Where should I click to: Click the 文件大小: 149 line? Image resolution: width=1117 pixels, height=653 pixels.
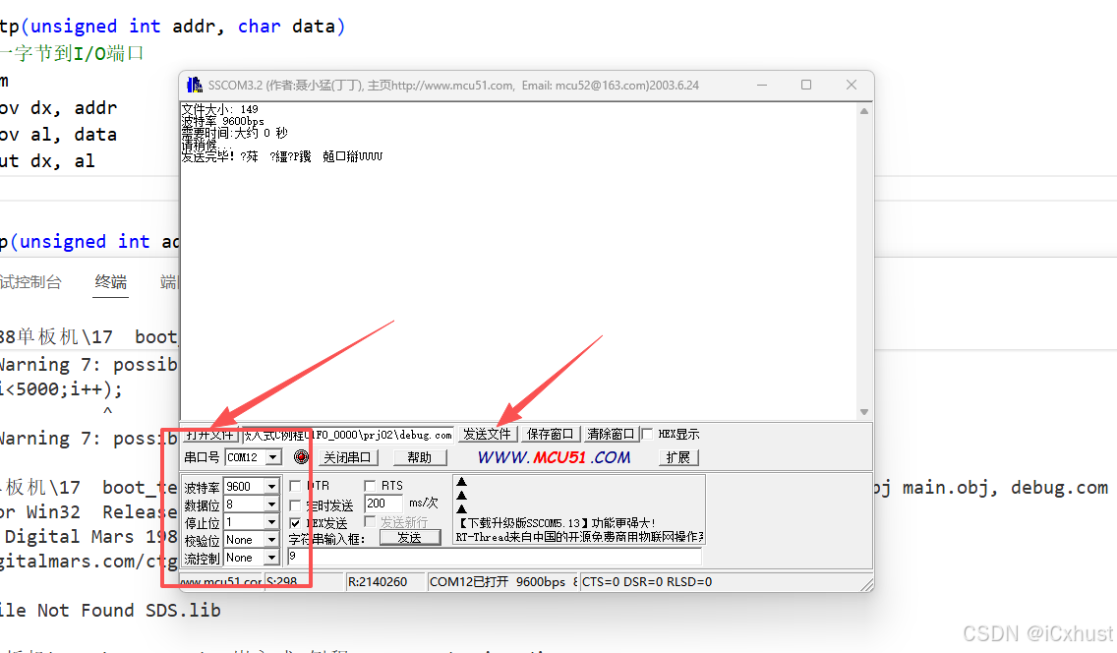pos(219,110)
